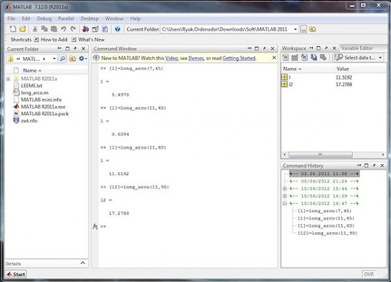Image resolution: width=391 pixels, height=282 pixels.
Task: Launch Simulink from the toolbar
Action: click(85, 29)
